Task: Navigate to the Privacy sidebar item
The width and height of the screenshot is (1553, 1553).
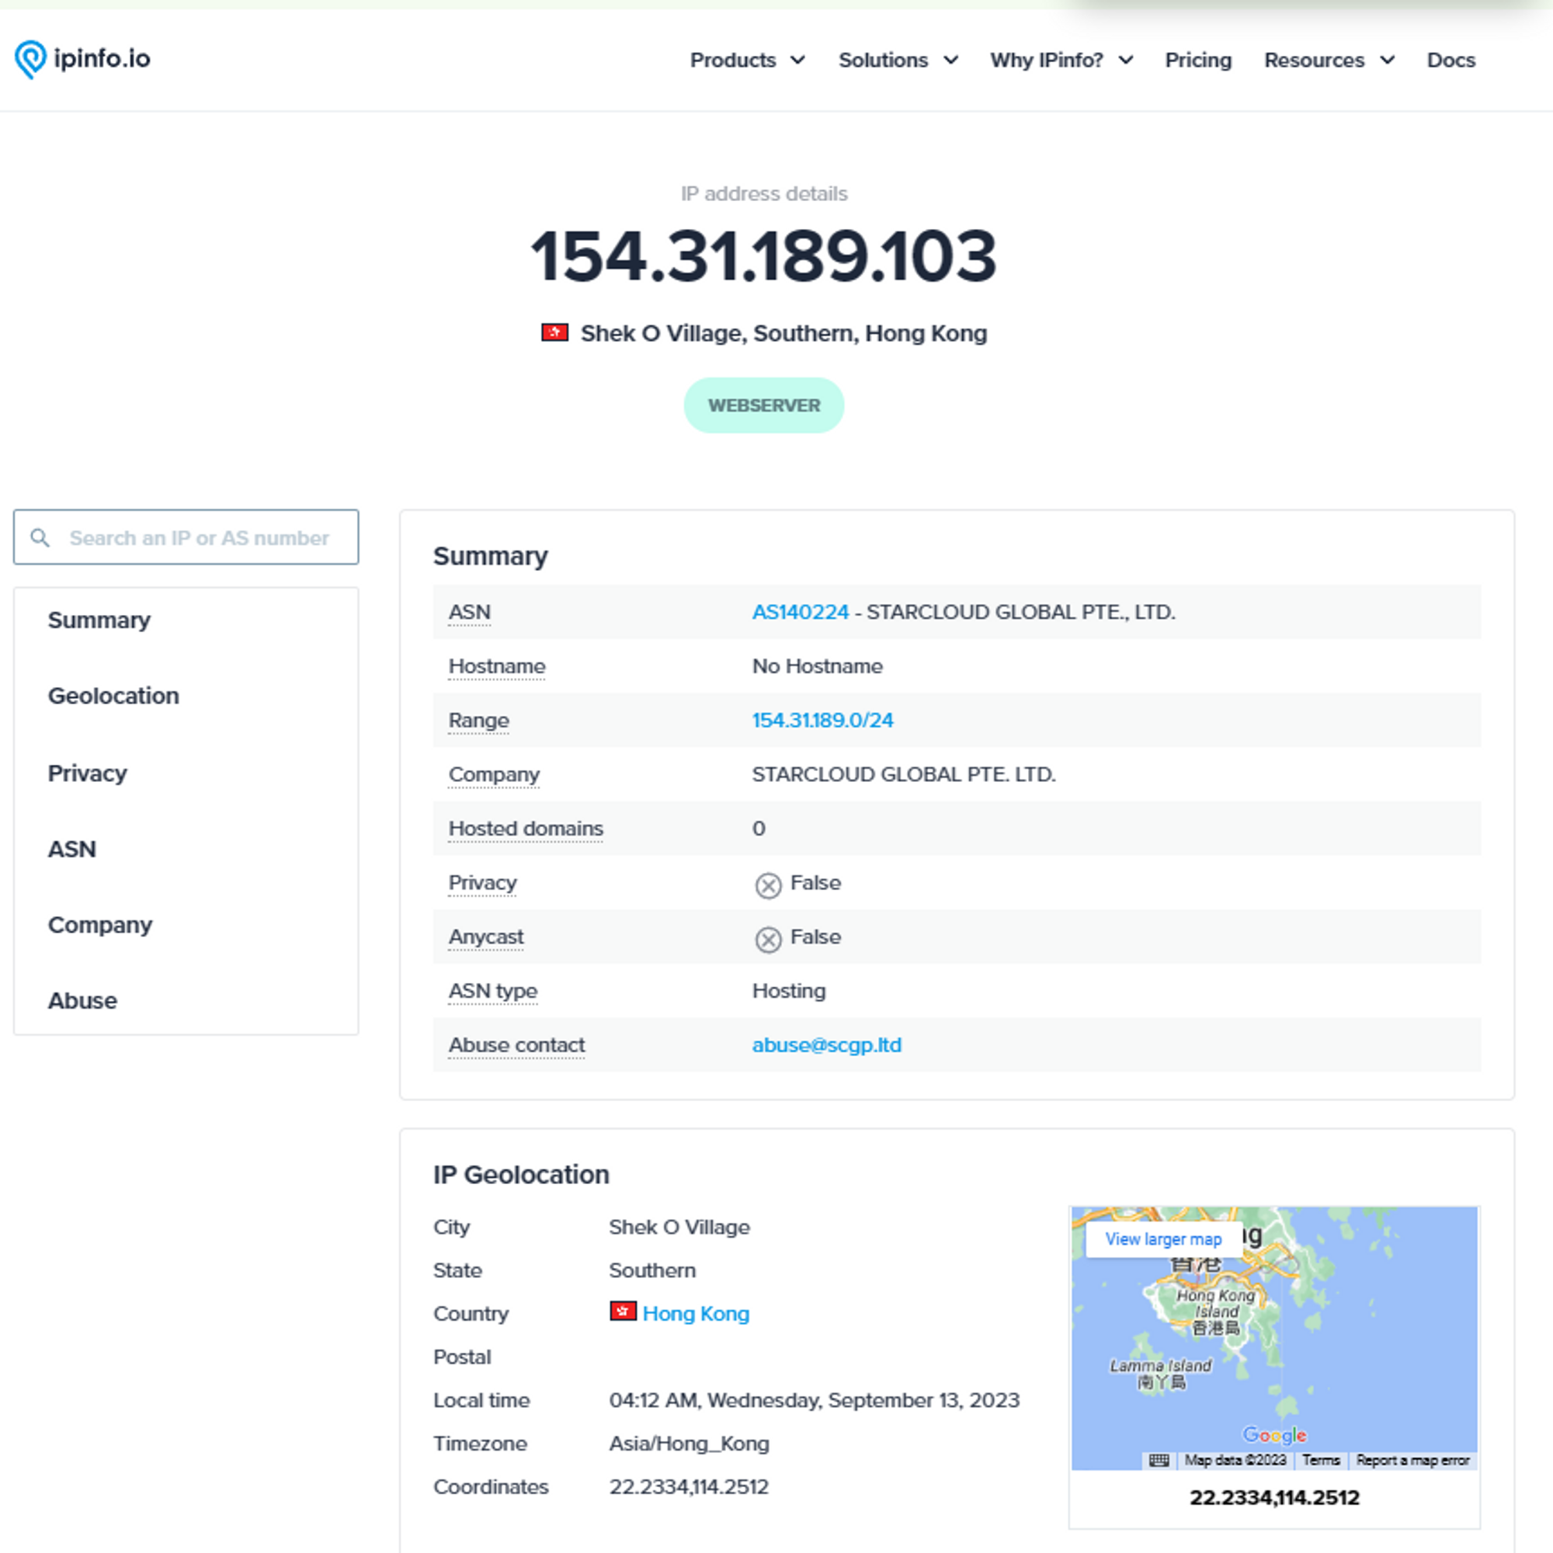Action: (85, 773)
